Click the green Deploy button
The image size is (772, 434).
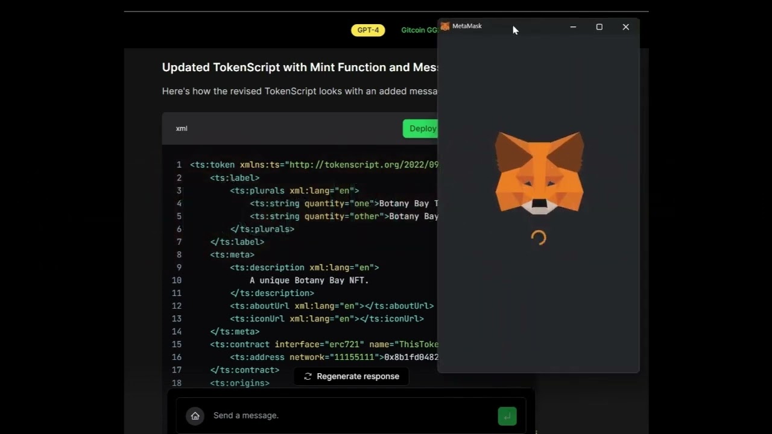[x=420, y=128]
